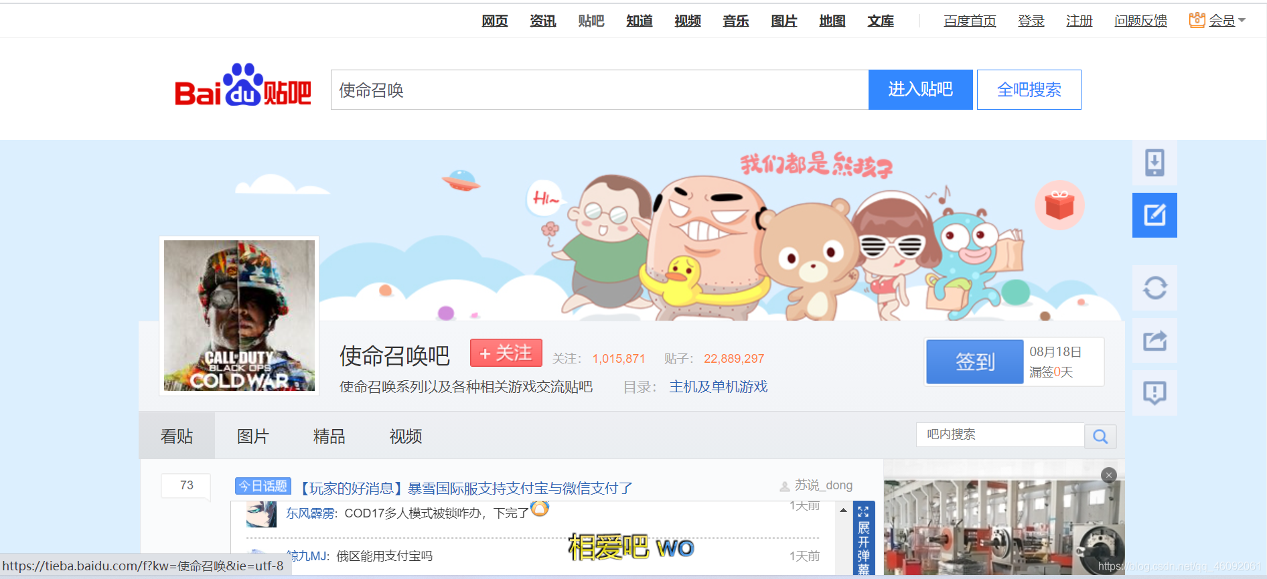Click the Baidu Tieba logo
Screen dimensions: 1267x579
point(243,86)
